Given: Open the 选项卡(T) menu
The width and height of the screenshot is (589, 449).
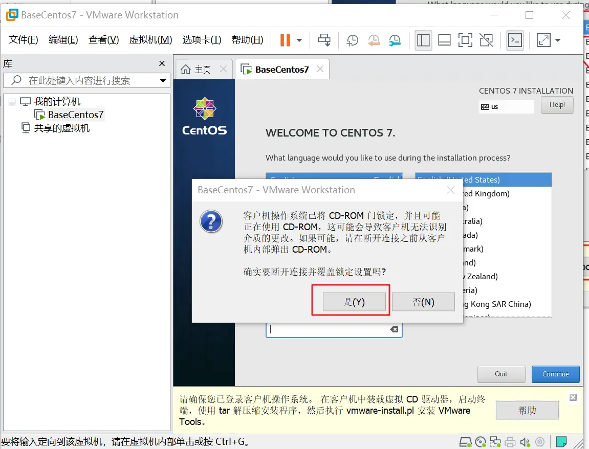Looking at the screenshot, I should tap(202, 40).
